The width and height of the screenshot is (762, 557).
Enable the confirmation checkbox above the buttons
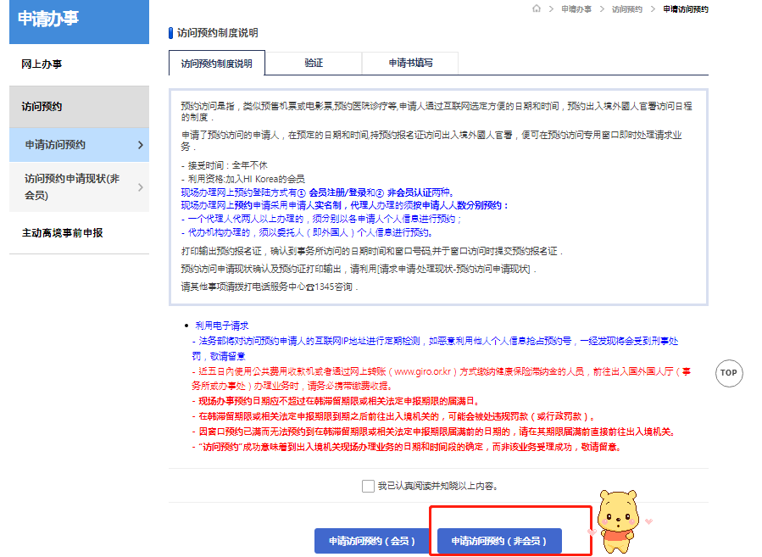pyautogui.click(x=367, y=485)
